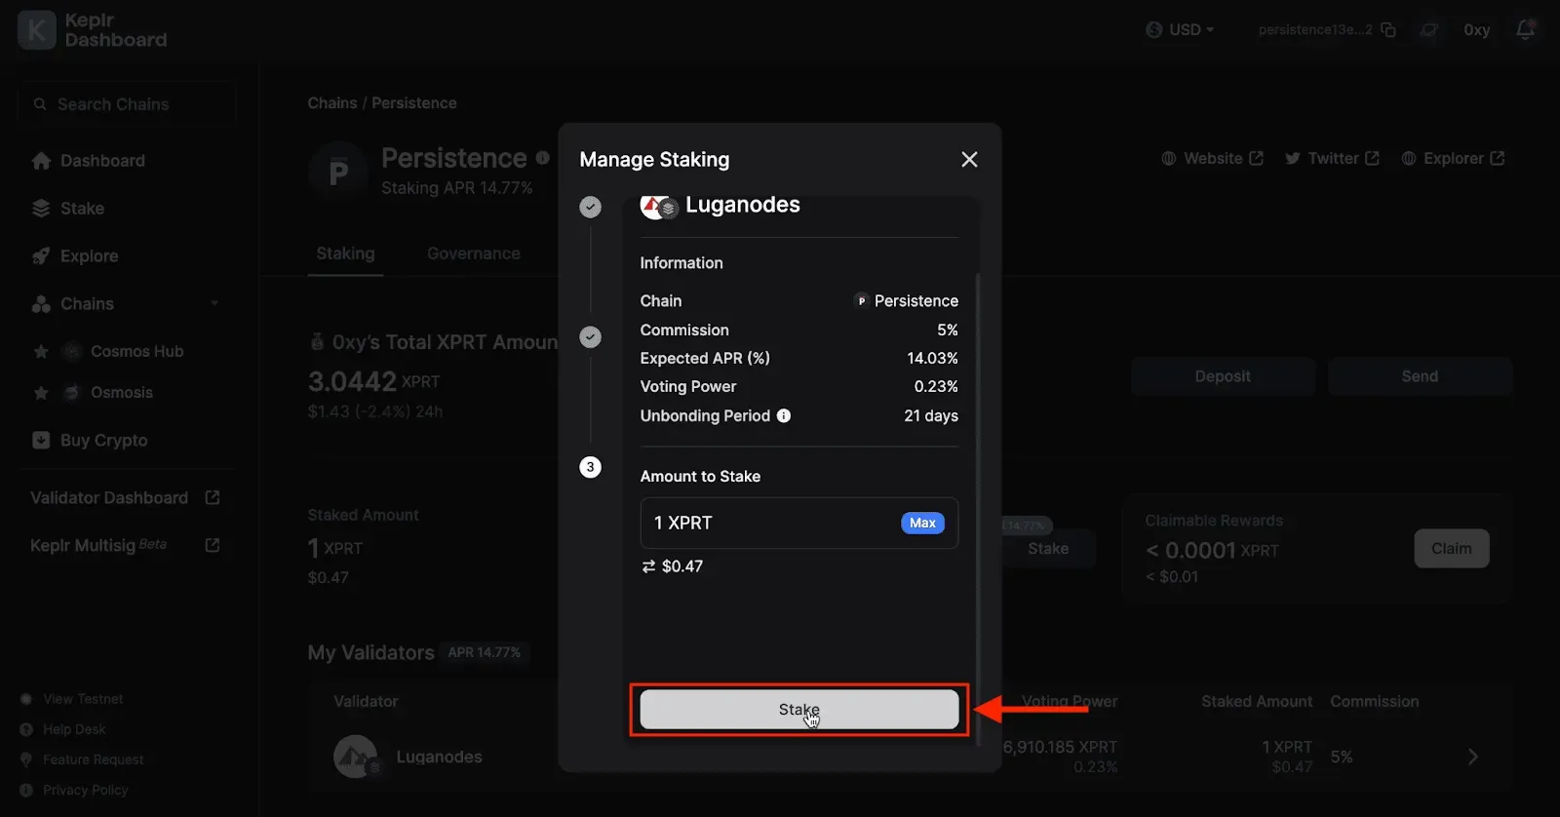1560x817 pixels.
Task: Click the APR 14.77% badge by My Validators
Action: coord(485,652)
